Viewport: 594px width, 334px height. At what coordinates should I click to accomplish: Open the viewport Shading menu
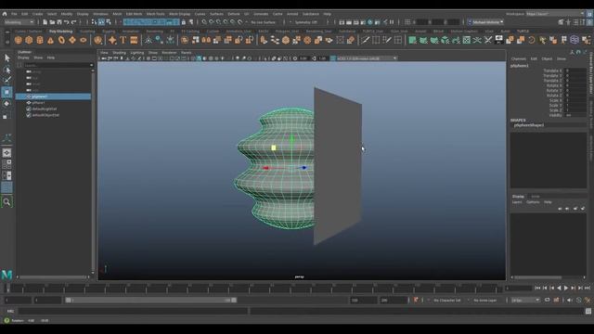coord(119,53)
